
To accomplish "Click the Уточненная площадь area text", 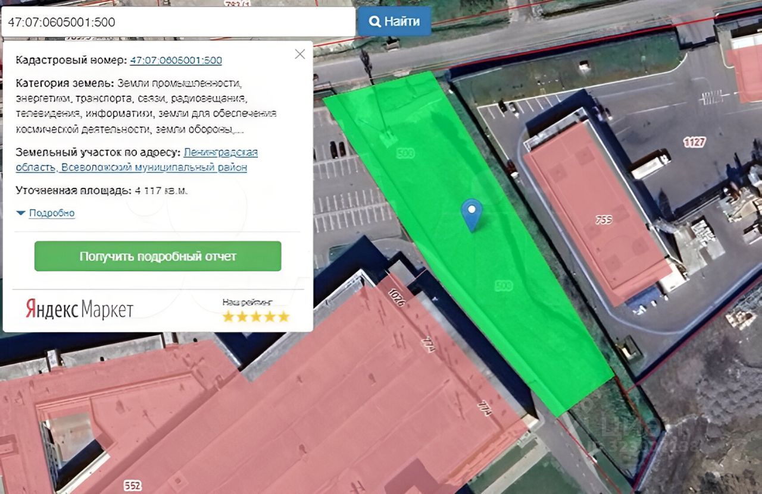I will coord(102,191).
